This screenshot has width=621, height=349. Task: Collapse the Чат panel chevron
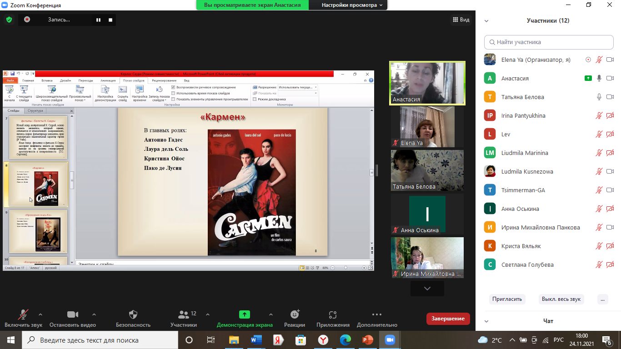(486, 321)
